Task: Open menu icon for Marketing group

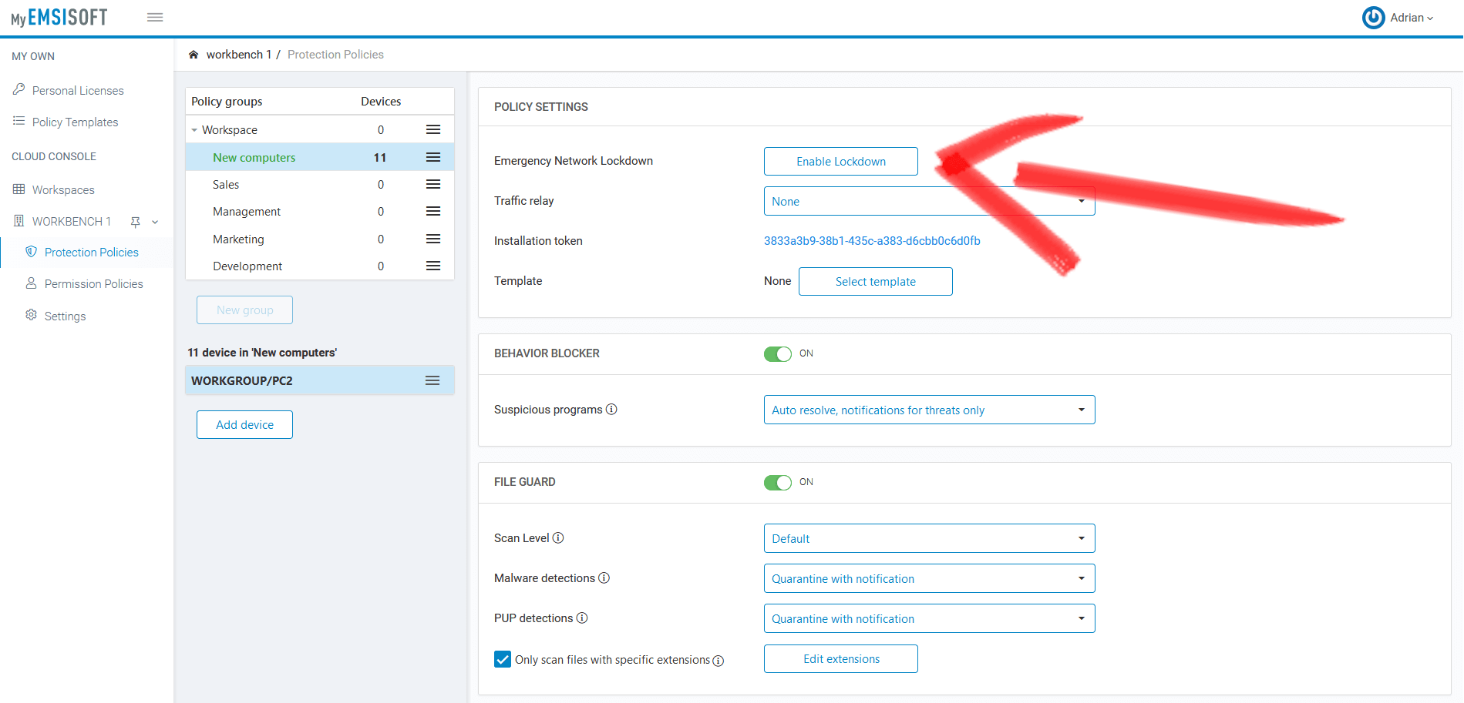Action: (433, 239)
